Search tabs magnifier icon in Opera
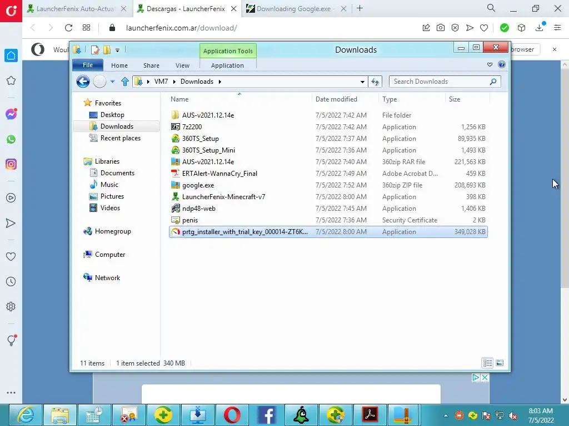 [x=491, y=8]
